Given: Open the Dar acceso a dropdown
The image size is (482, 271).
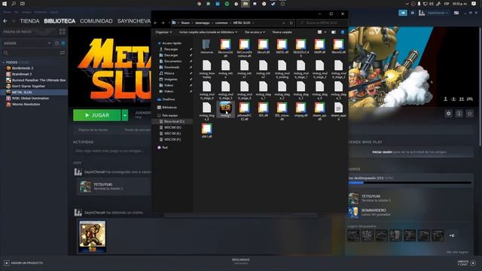Looking at the screenshot, I should click(x=255, y=32).
